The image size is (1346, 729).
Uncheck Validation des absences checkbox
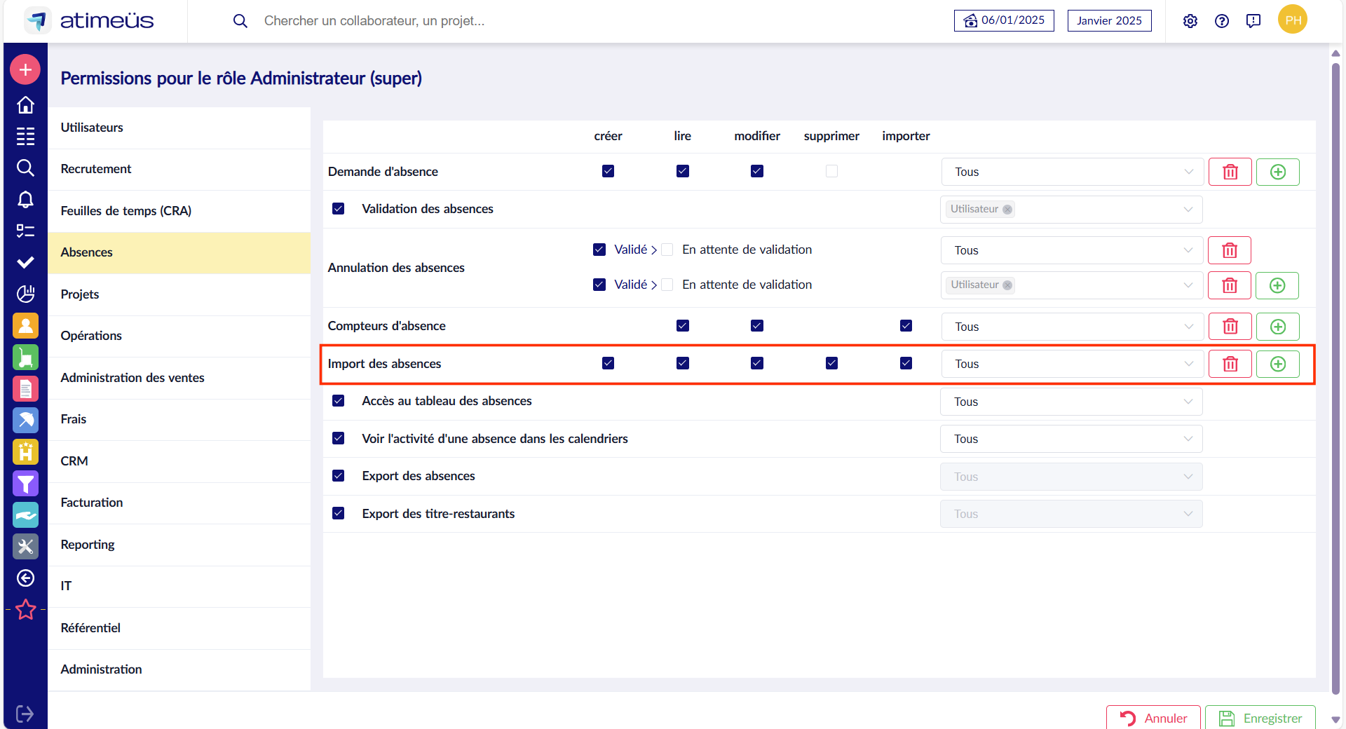click(x=339, y=209)
